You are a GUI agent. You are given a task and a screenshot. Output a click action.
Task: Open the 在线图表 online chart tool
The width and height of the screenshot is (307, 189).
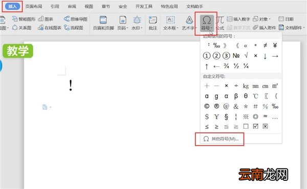click(50, 28)
